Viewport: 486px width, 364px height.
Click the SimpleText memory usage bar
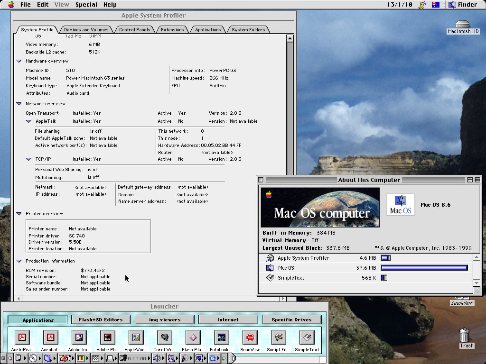(x=384, y=278)
